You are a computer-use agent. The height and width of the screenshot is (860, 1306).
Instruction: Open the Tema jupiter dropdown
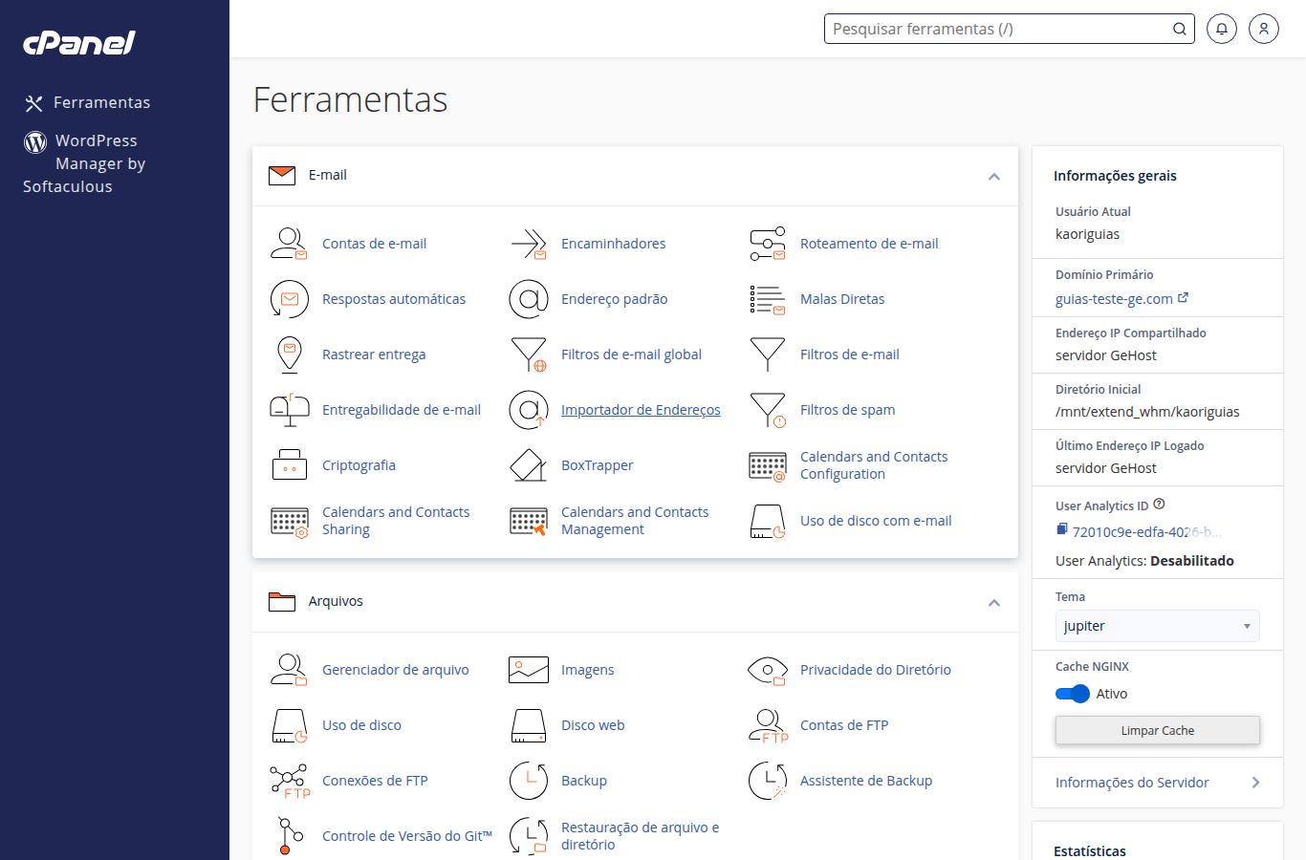(1158, 626)
